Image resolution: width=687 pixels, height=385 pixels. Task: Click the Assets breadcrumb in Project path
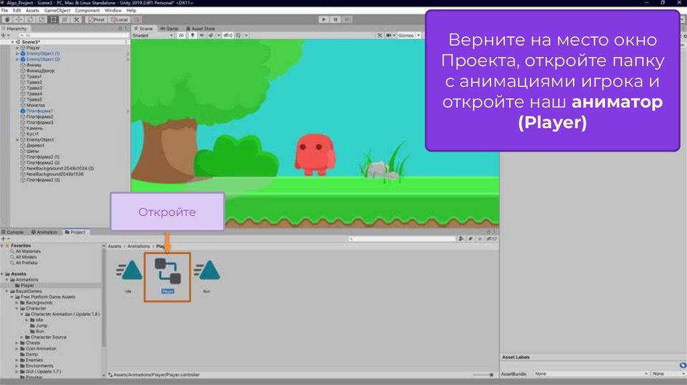tap(114, 246)
